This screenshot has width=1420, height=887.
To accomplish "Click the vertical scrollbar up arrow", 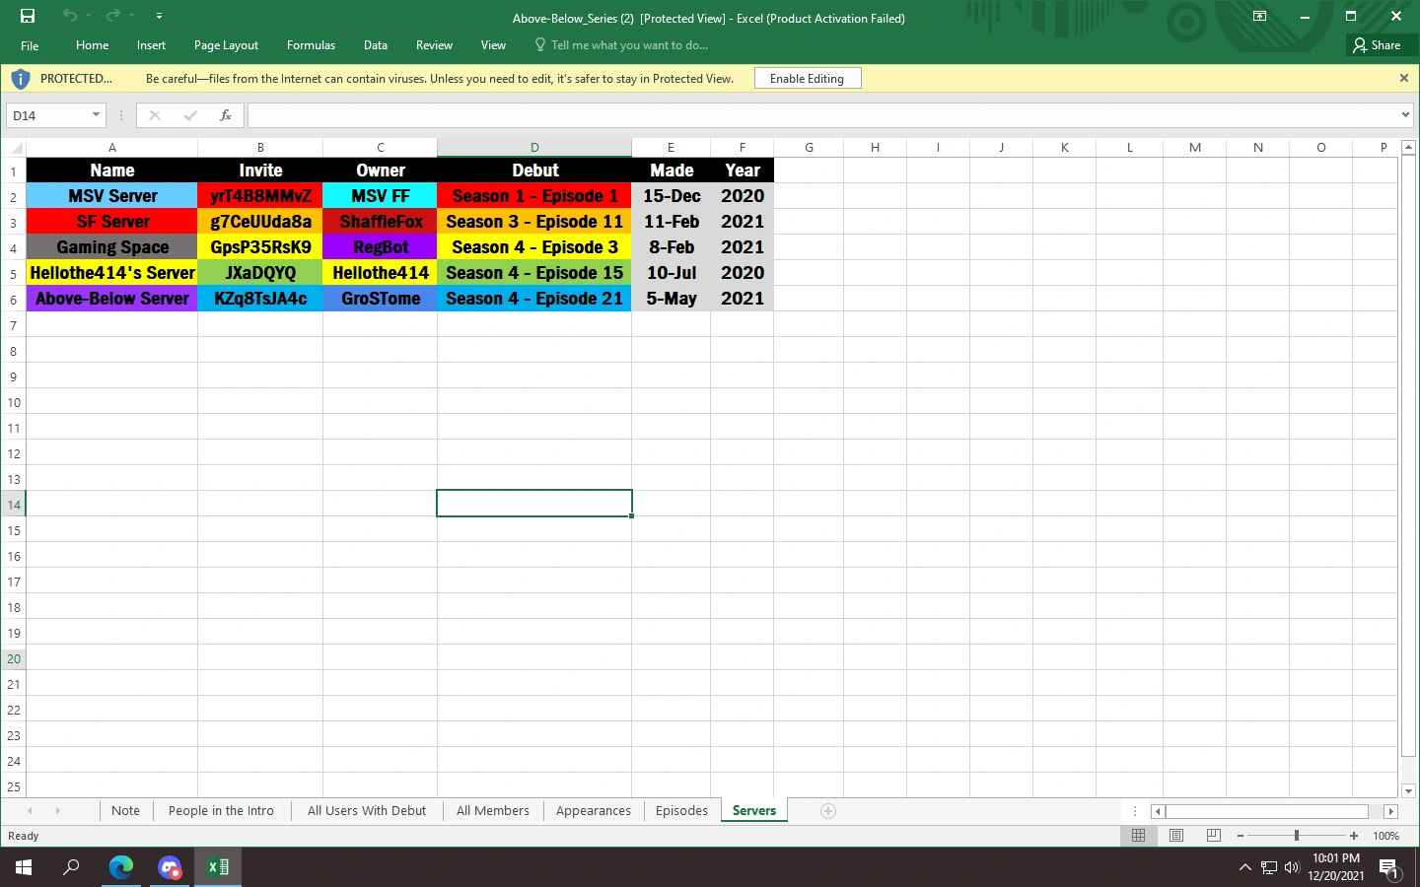I will click(1408, 148).
